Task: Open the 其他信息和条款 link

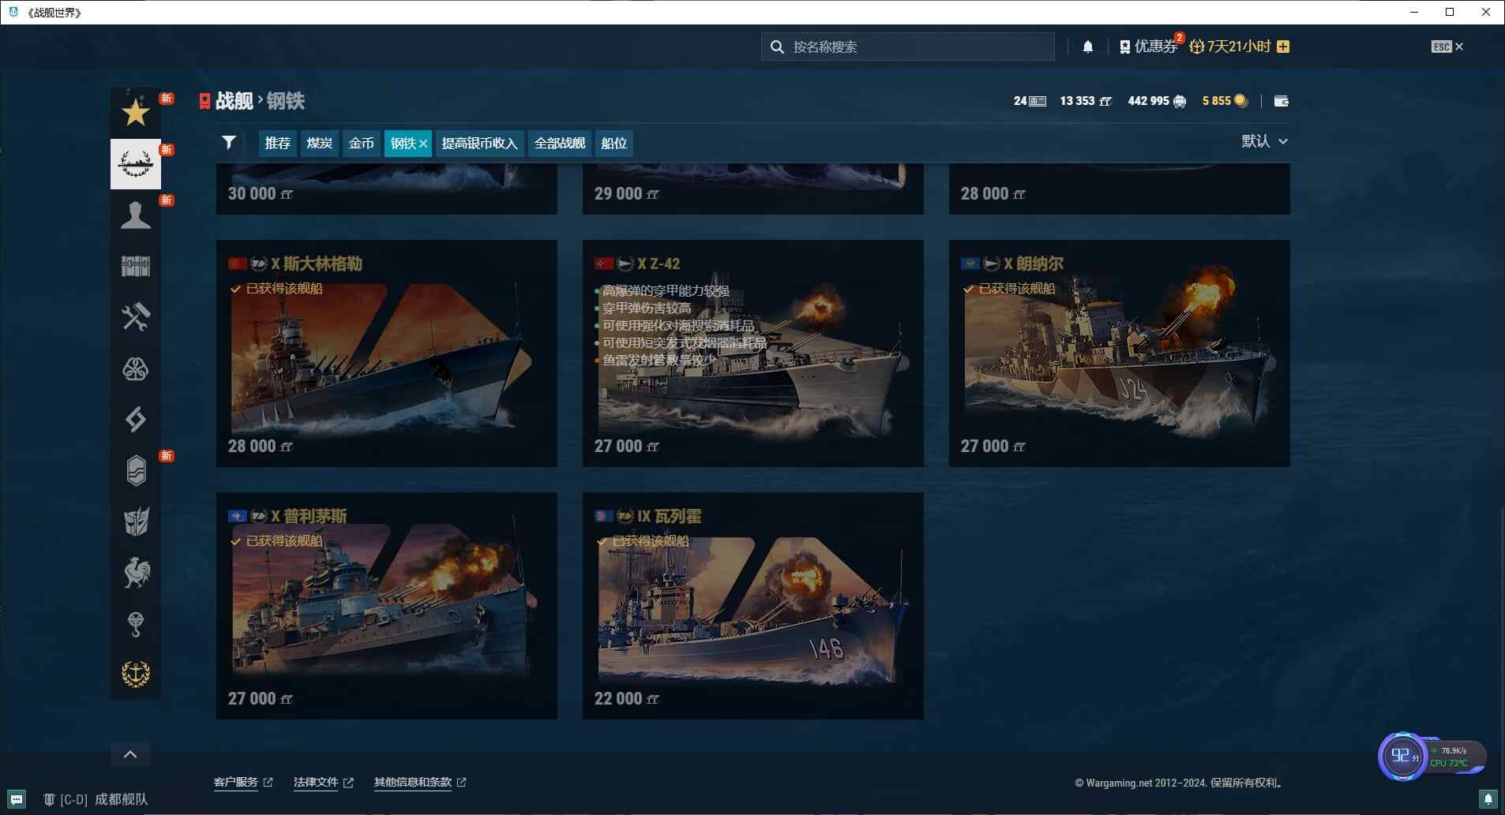Action: [x=411, y=782]
